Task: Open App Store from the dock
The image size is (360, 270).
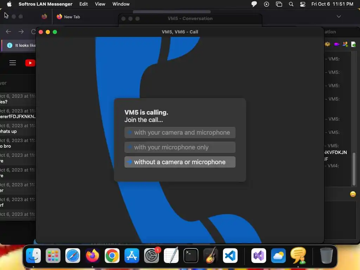Action: [132, 256]
